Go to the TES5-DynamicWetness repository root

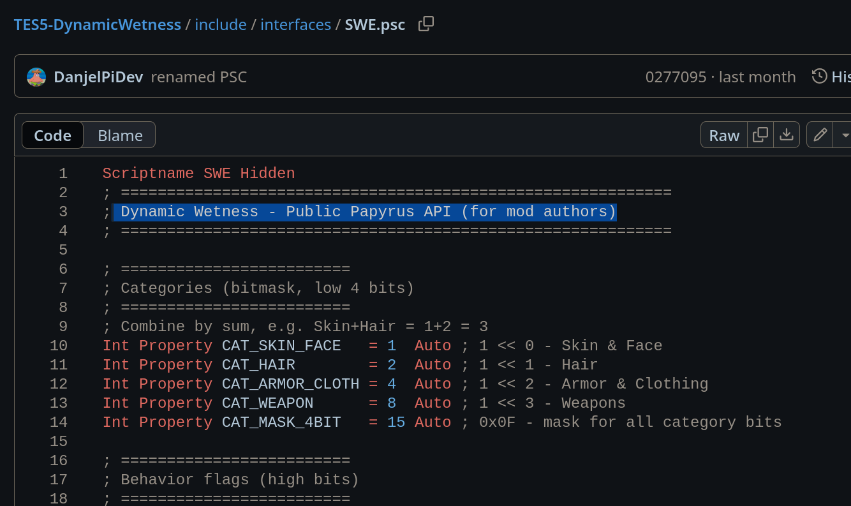click(98, 24)
